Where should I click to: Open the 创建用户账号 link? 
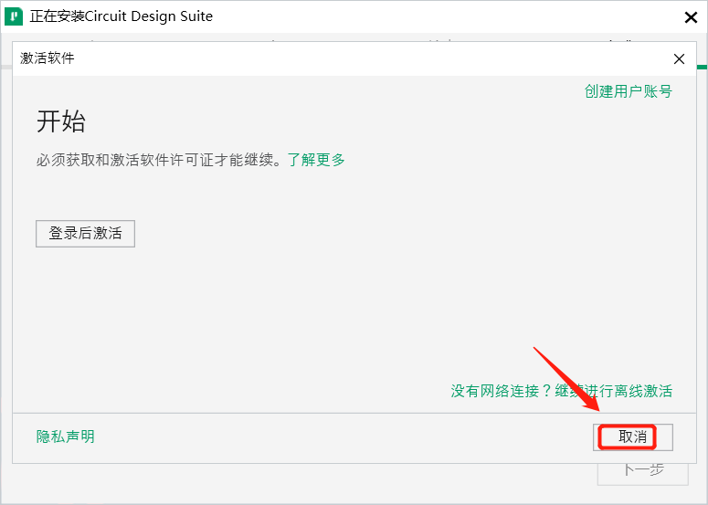coord(628,91)
